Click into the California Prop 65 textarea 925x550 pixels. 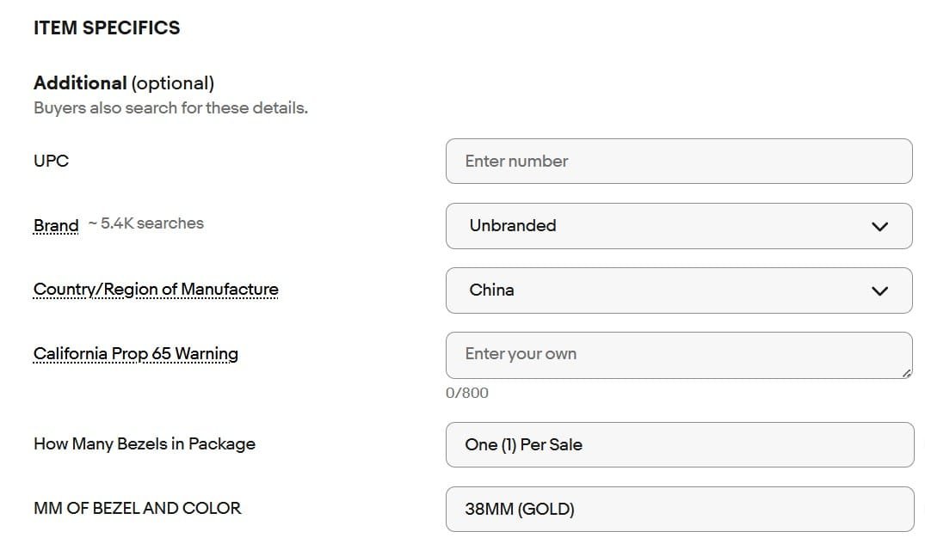pyautogui.click(x=678, y=355)
